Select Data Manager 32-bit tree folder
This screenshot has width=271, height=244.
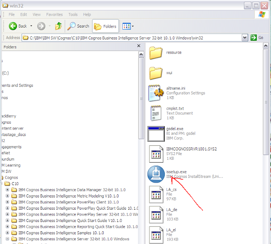(x=69, y=190)
